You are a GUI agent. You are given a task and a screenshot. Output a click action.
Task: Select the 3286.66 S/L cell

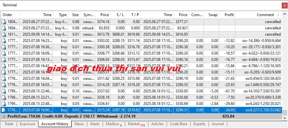coord(118,54)
